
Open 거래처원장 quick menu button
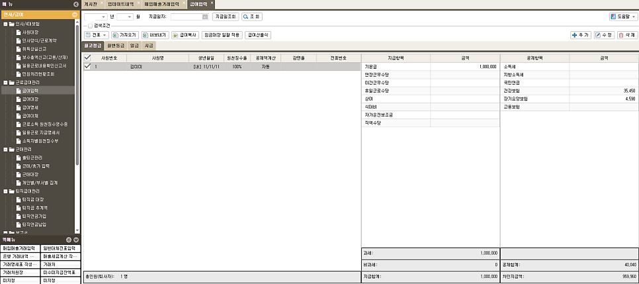pyautogui.click(x=21, y=273)
